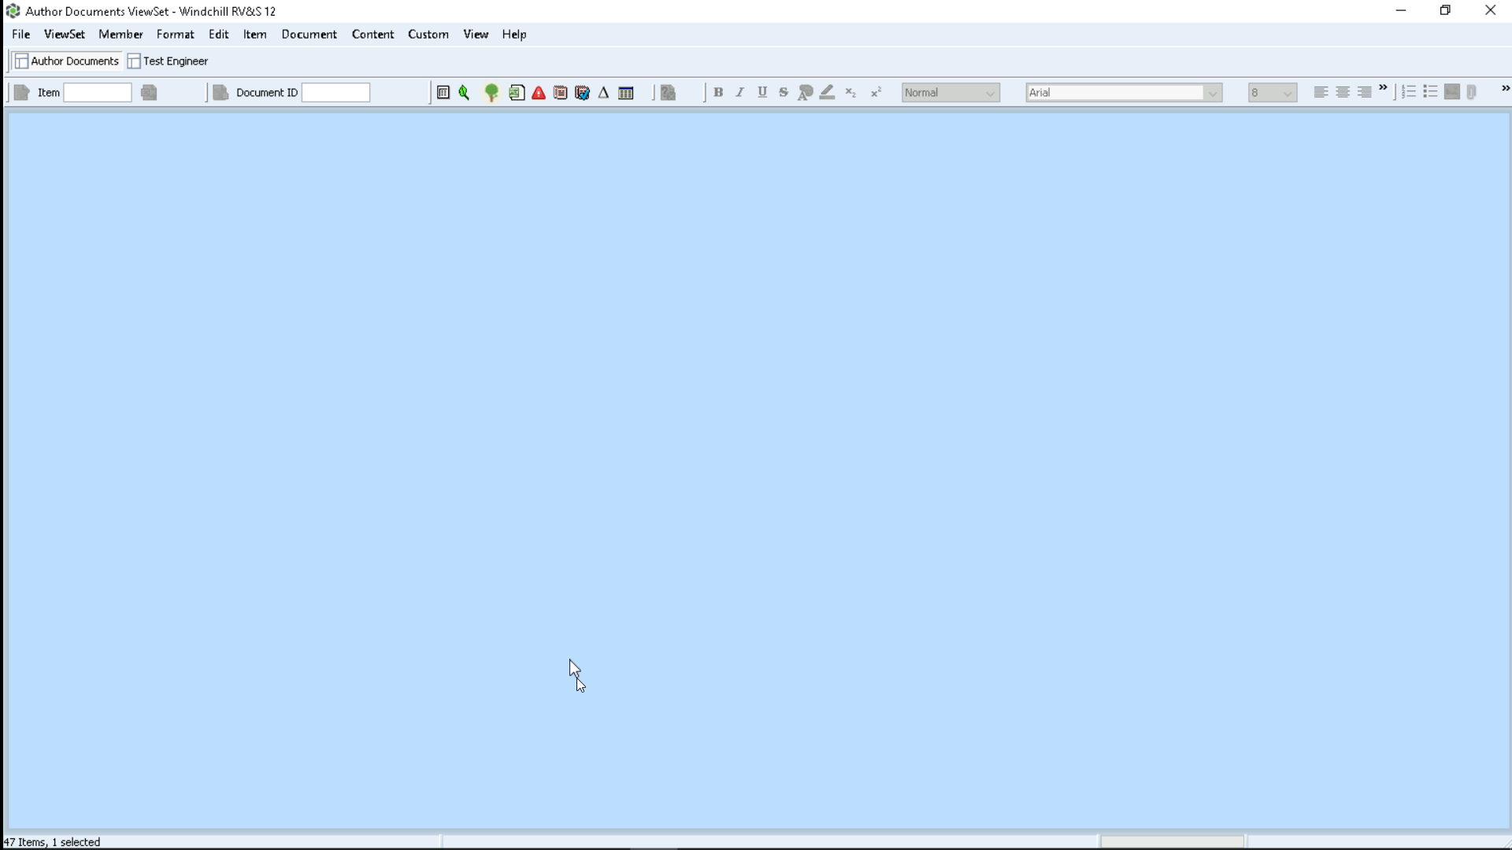Click the black delta triangle icon
Image resolution: width=1512 pixels, height=850 pixels.
604,93
